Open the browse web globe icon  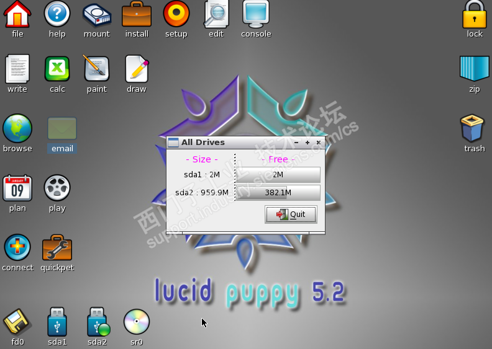17,128
